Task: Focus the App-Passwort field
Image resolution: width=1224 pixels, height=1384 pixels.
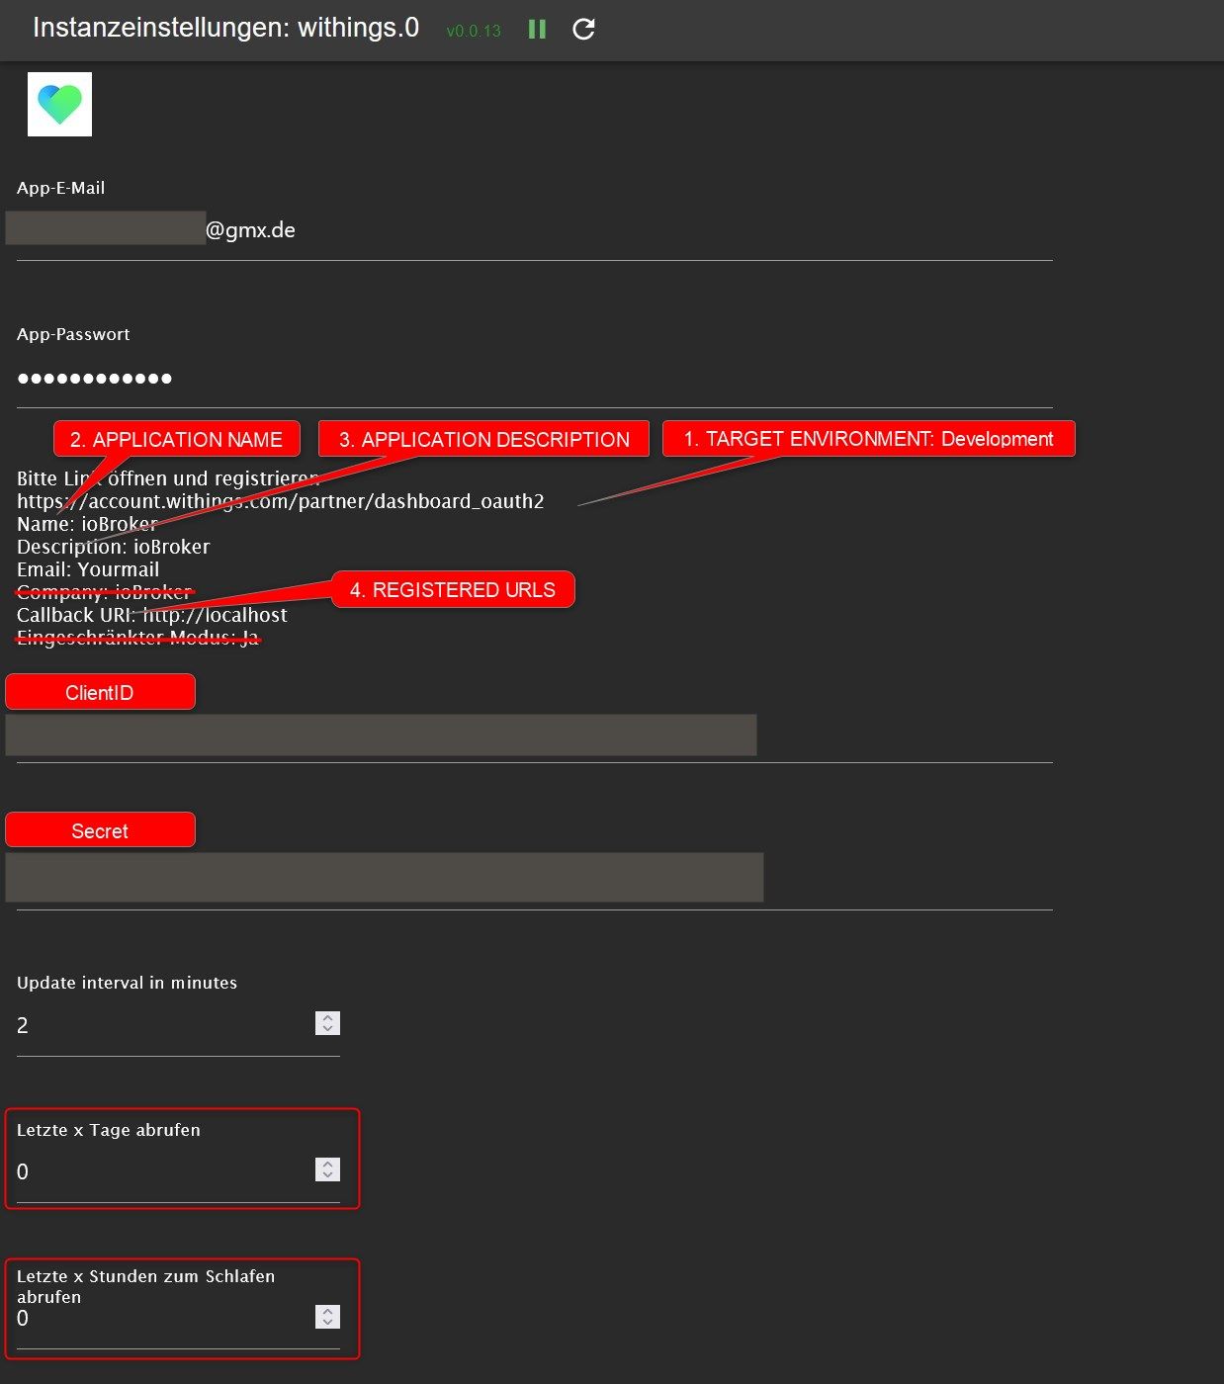Action: point(534,378)
